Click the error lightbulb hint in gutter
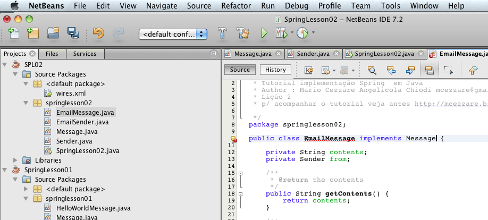The image size is (488, 220). click(233, 139)
